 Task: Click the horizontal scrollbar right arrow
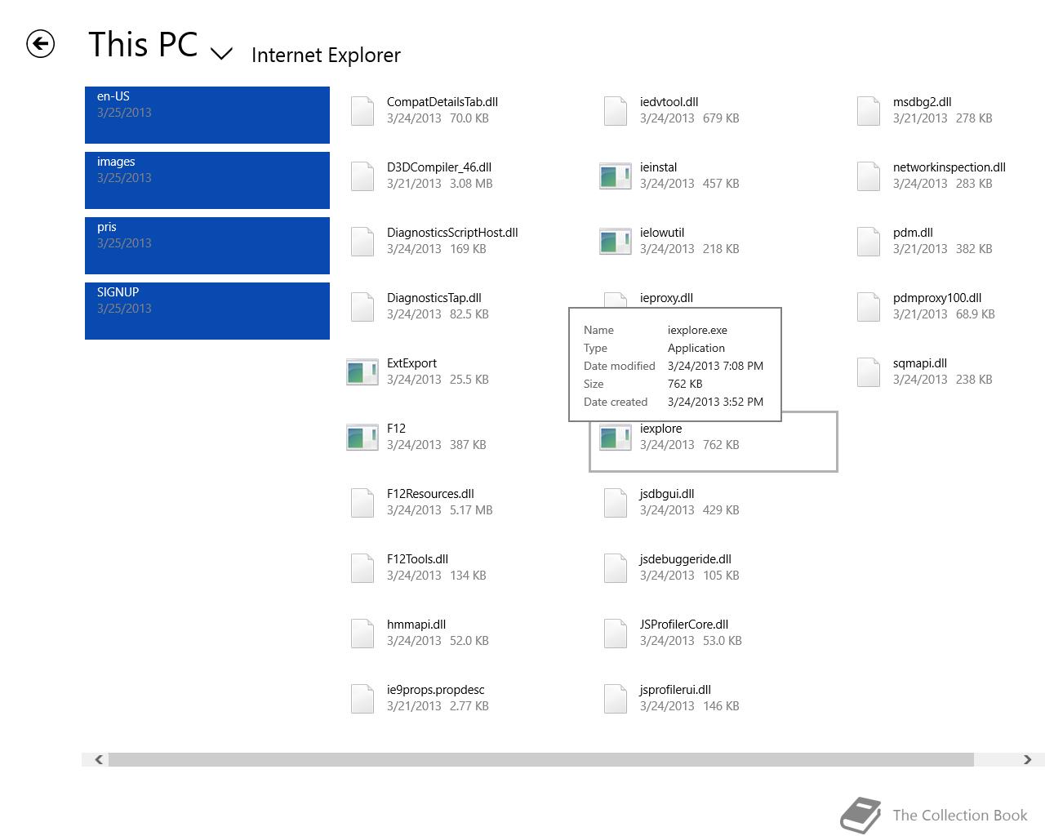point(1027,759)
